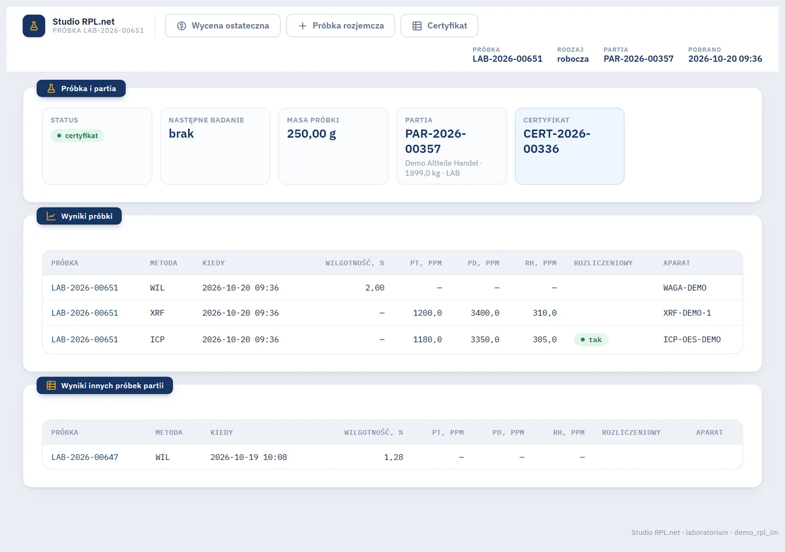Click the footer text Studio RPL.net laboratorium
The height and width of the screenshot is (552, 785).
coord(705,533)
